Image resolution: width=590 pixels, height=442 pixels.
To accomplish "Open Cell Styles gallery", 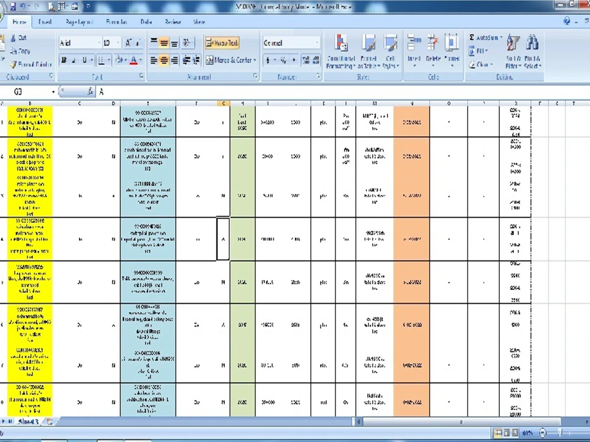I will click(x=391, y=51).
